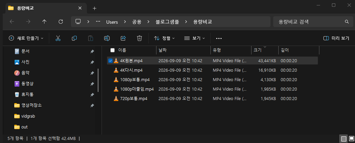The image size is (355, 143).
Task: Open the 새로 만들기 dropdown
Action: click(x=26, y=38)
